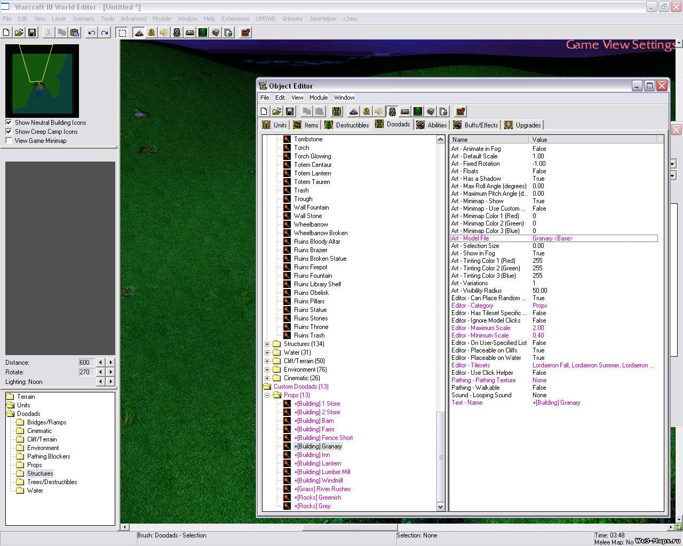Screen dimensions: 683x546
Task: Select +[Building] Windmill doodad
Action: tap(318, 480)
